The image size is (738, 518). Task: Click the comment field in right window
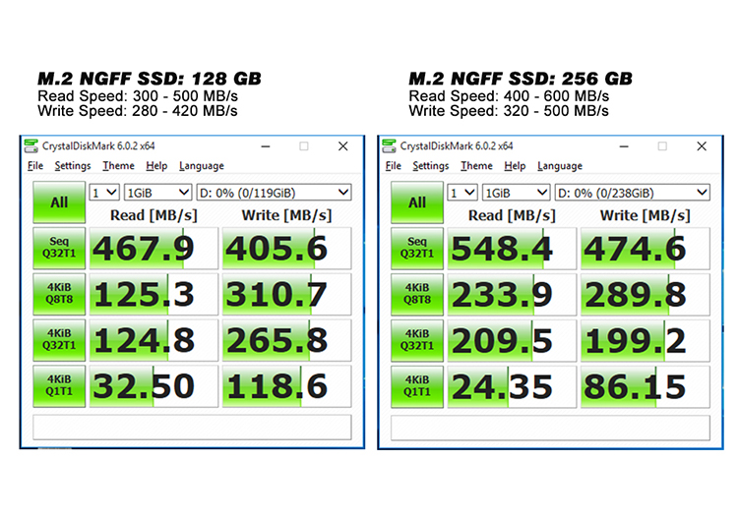tap(550, 427)
